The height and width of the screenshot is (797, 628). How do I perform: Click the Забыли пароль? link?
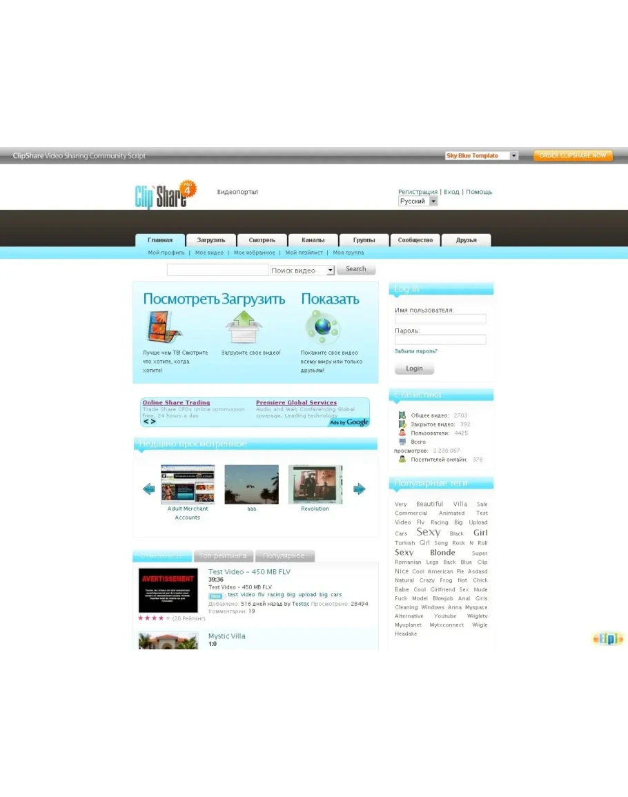point(415,351)
